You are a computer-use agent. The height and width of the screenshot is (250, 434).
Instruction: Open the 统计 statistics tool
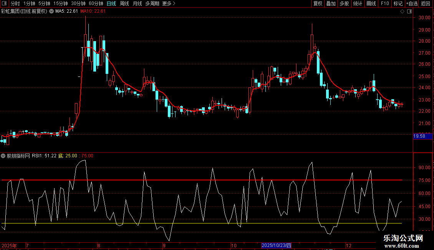pos(357,3)
